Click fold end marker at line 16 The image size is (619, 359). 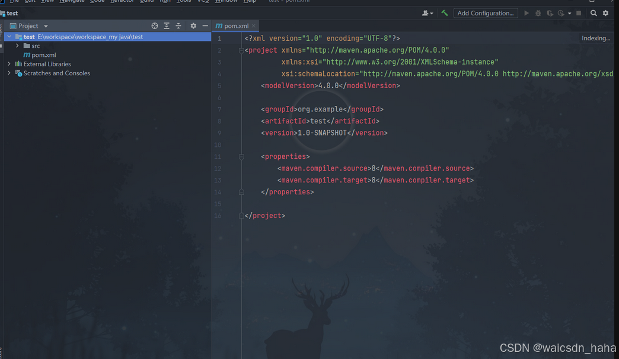tap(241, 216)
